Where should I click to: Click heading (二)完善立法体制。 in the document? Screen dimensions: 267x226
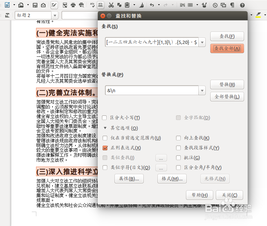coord(67,92)
